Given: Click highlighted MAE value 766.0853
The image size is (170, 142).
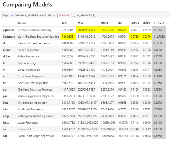Looking at the screenshot, I should 67,37.
